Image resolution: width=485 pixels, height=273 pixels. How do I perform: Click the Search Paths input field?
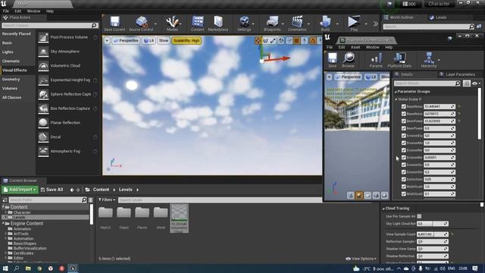(48, 200)
